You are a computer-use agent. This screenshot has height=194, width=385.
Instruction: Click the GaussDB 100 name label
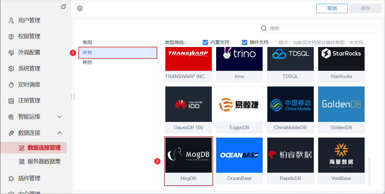[189, 128]
